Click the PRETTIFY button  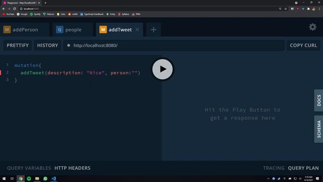(18, 45)
